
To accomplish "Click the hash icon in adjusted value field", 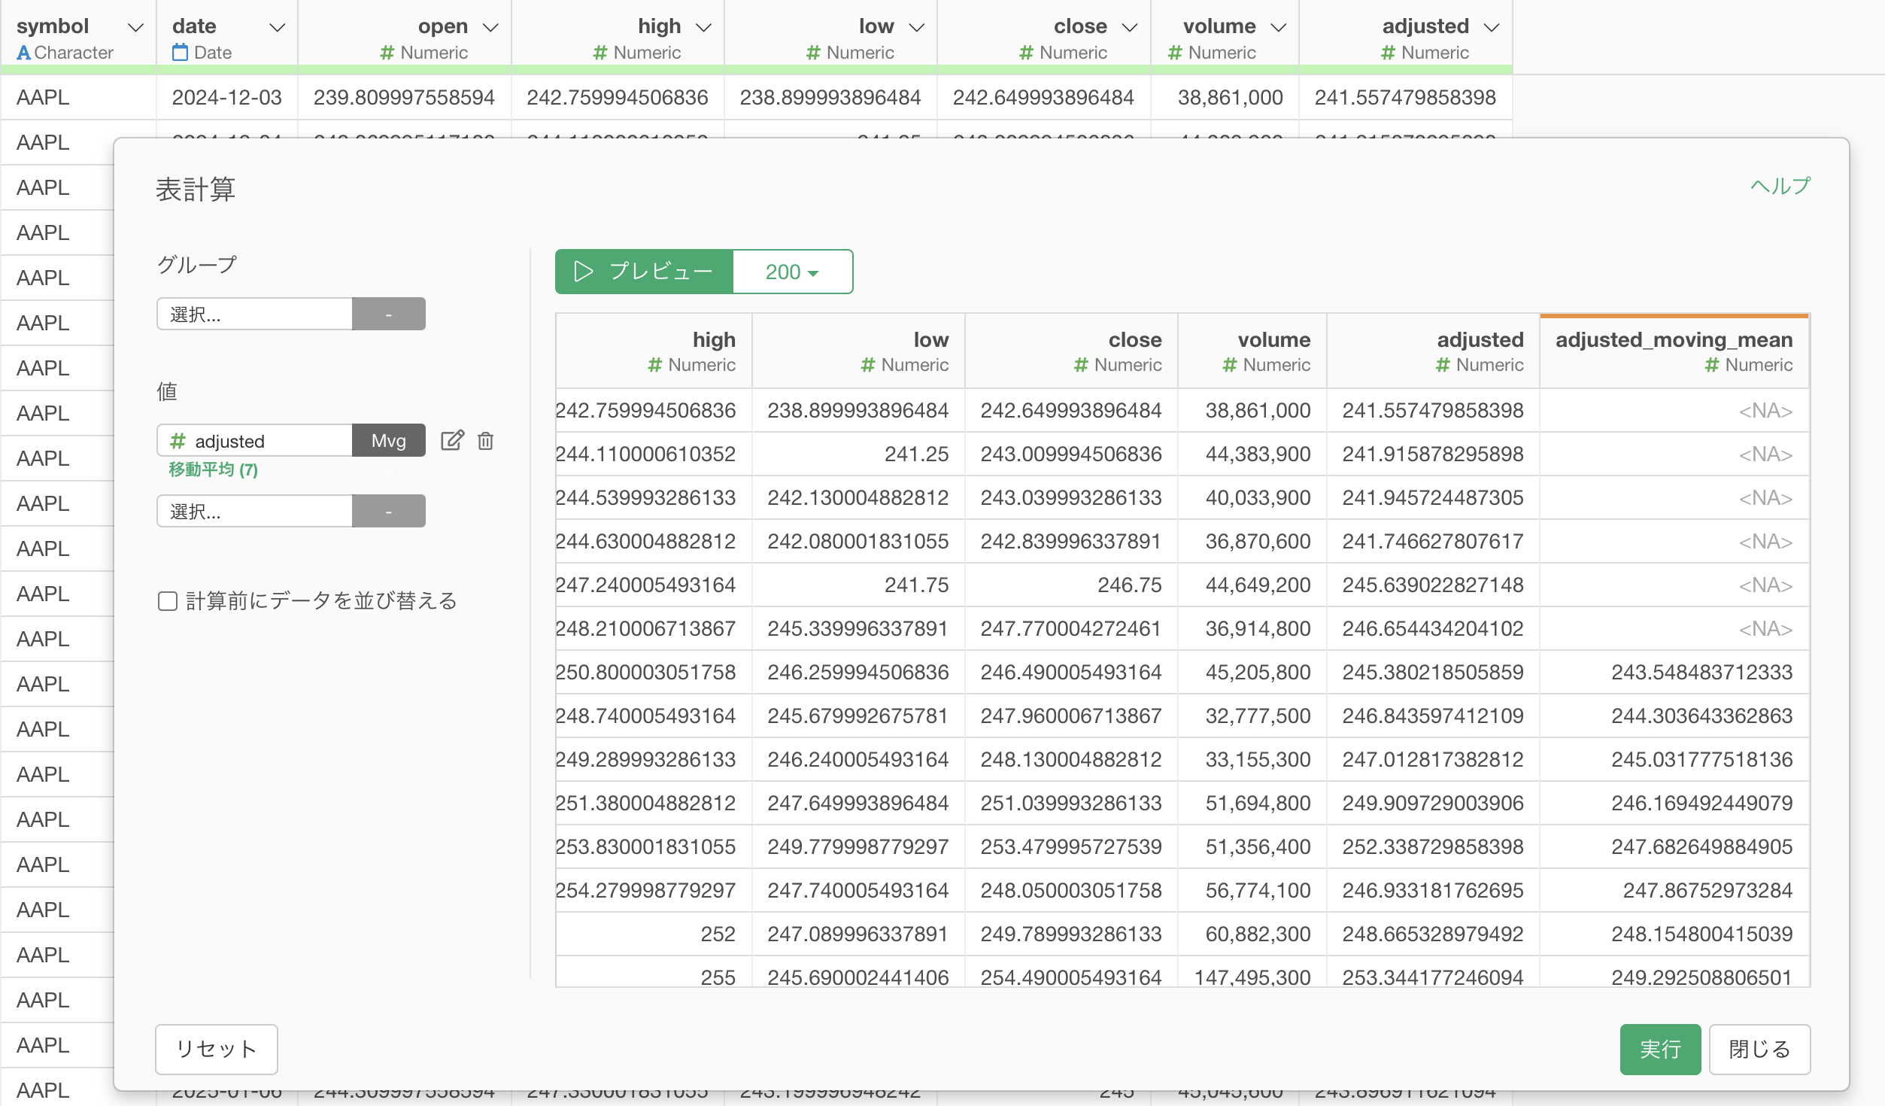I will click(x=178, y=441).
